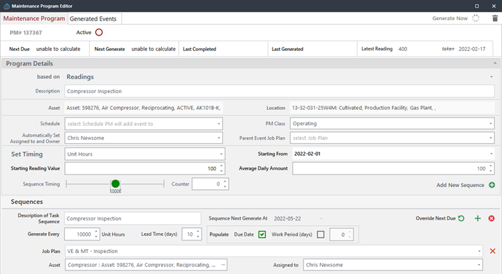Click the Next Due unable to calculate text

click(59, 49)
